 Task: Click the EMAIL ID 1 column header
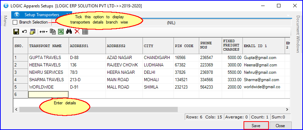click(x=264, y=46)
